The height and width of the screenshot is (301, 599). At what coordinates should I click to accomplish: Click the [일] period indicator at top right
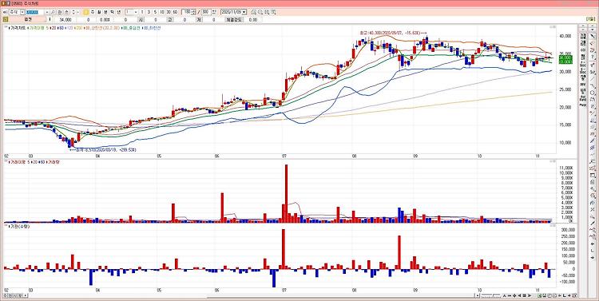click(x=590, y=19)
